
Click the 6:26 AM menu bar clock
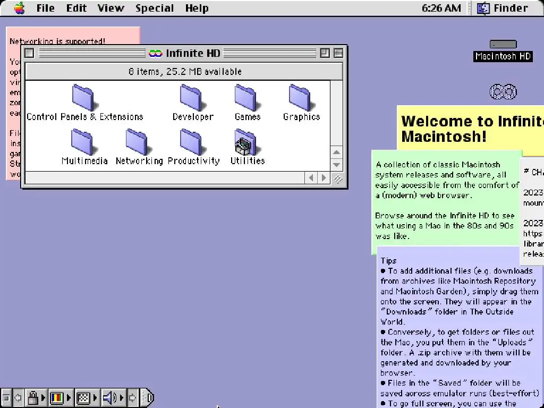441,8
